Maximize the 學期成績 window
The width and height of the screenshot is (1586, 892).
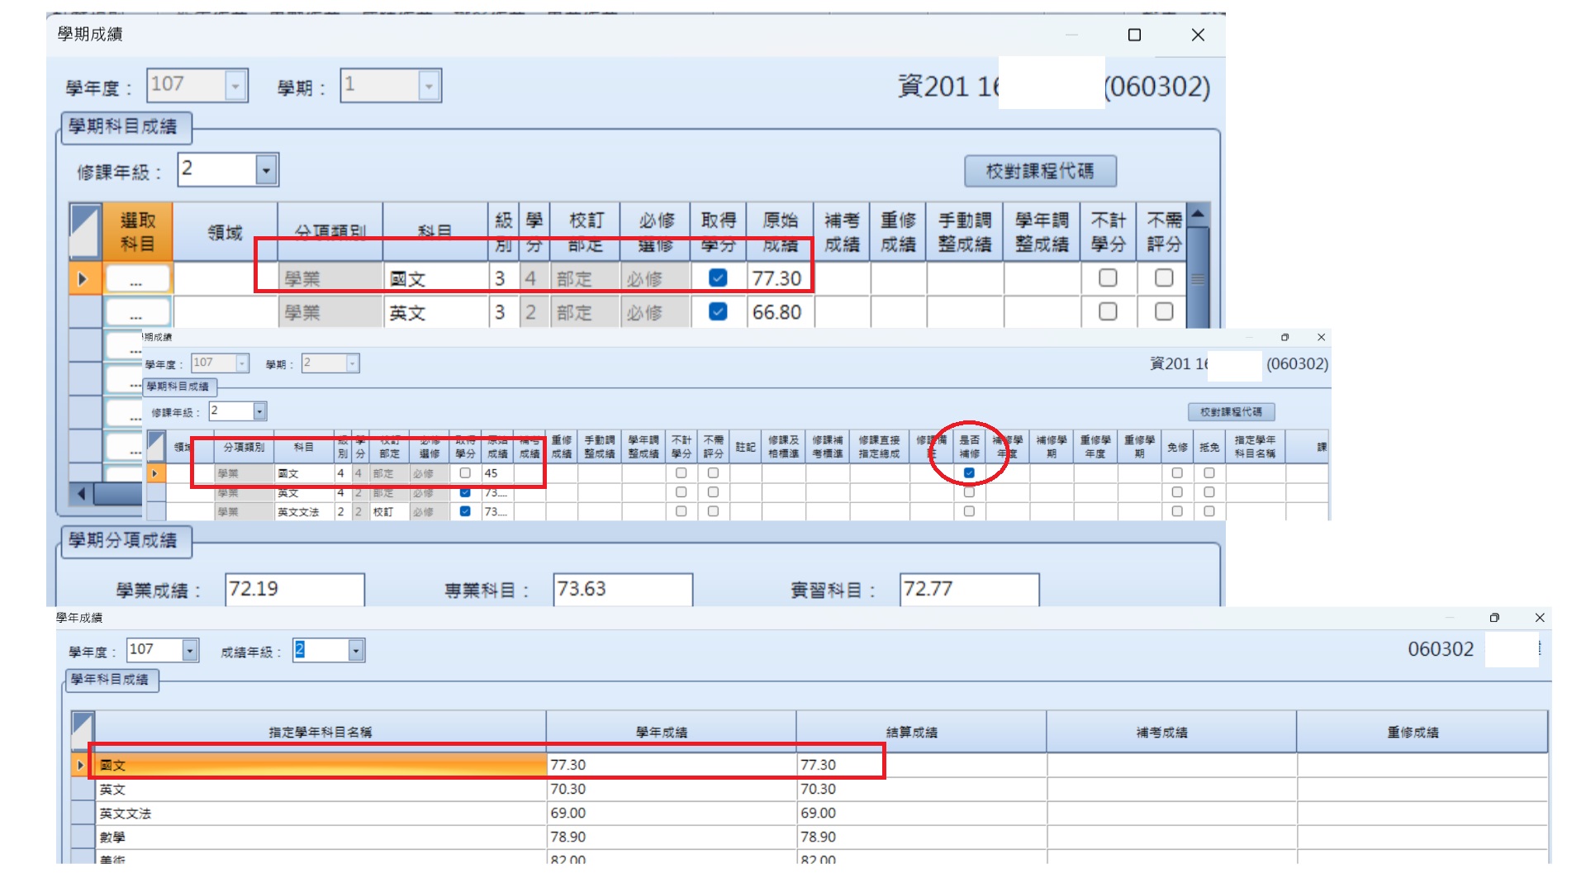coord(1134,35)
